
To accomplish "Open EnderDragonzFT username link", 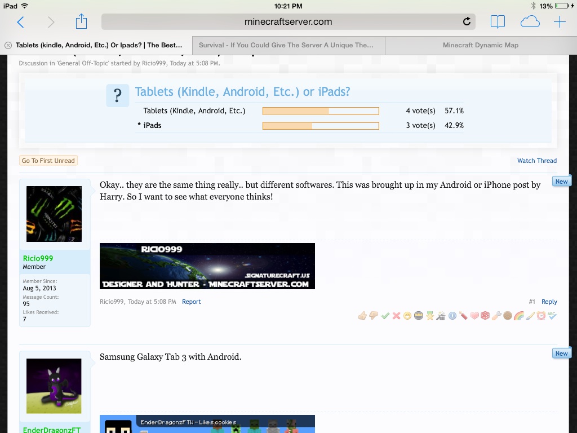I will [51, 430].
